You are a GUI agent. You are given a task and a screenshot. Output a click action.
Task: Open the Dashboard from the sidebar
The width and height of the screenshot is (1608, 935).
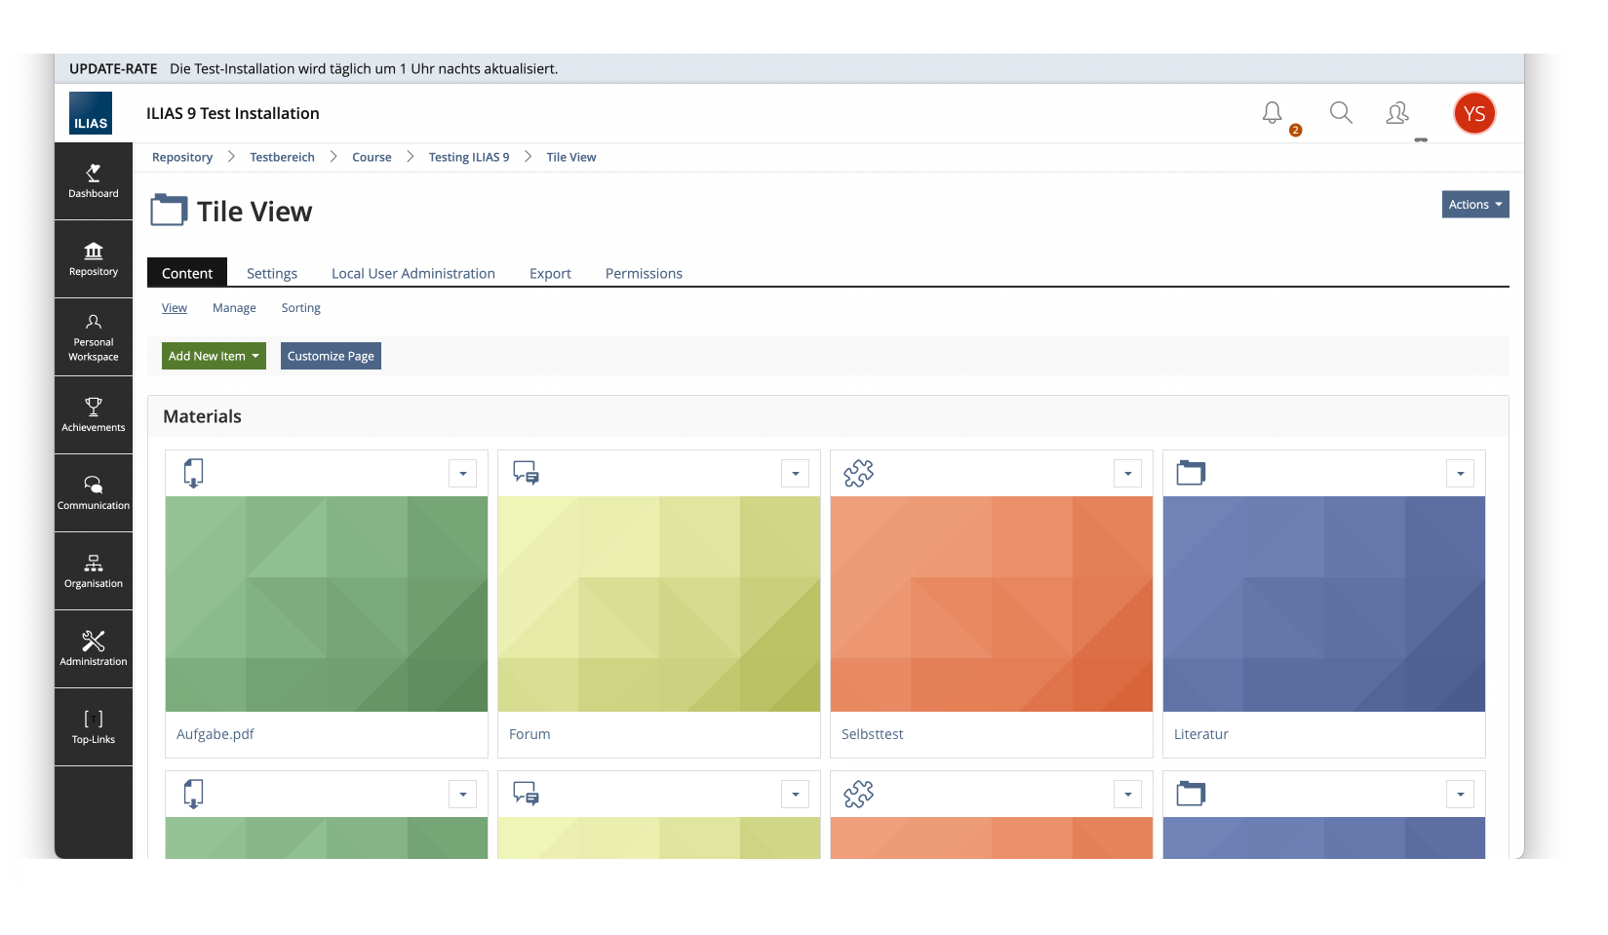[94, 181]
